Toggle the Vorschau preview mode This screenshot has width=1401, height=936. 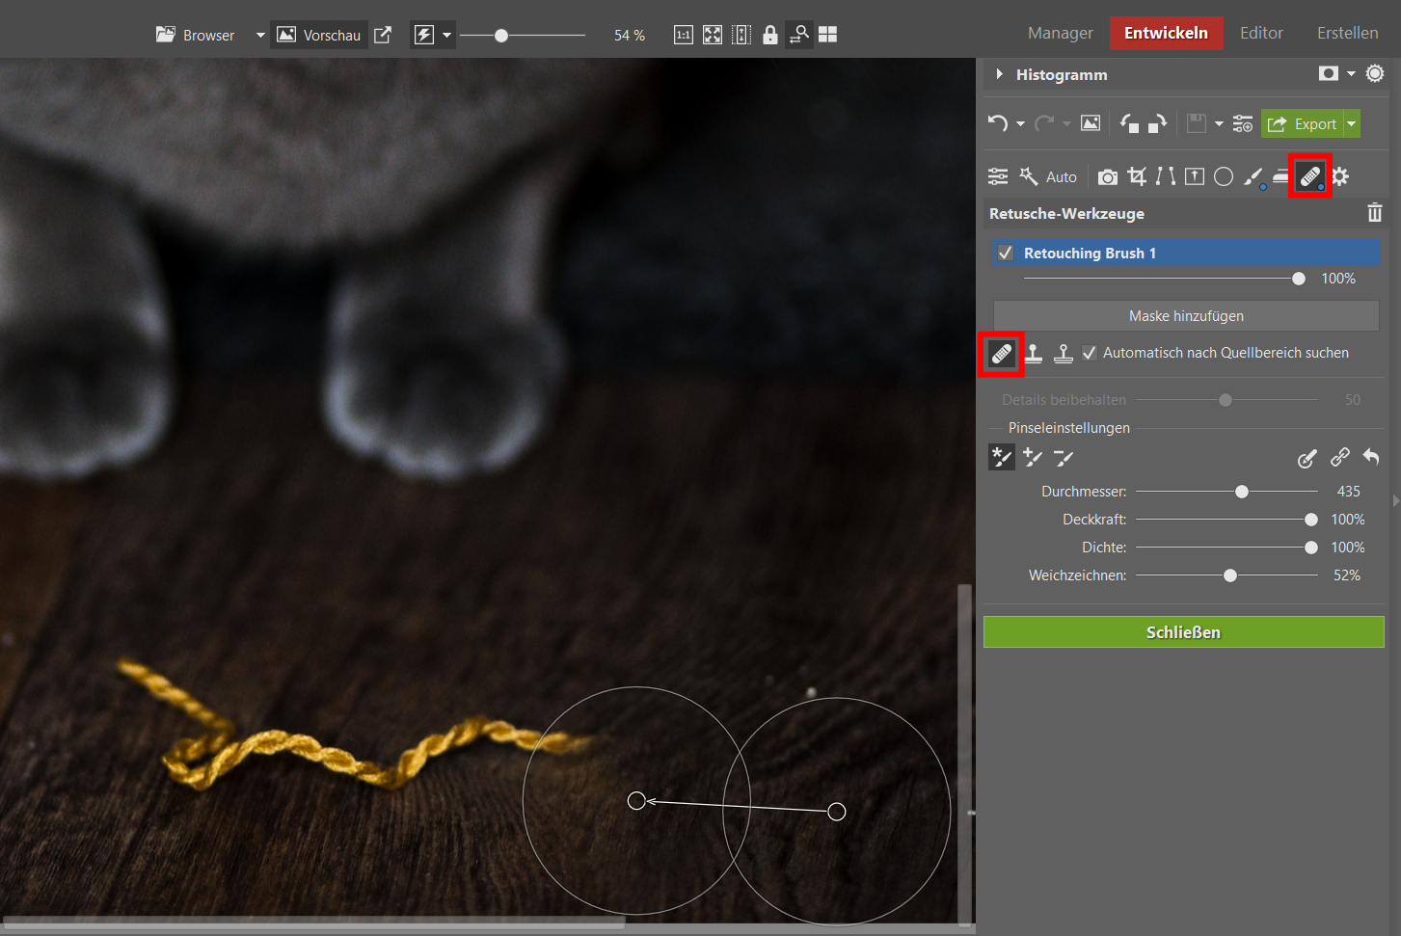pos(319,36)
